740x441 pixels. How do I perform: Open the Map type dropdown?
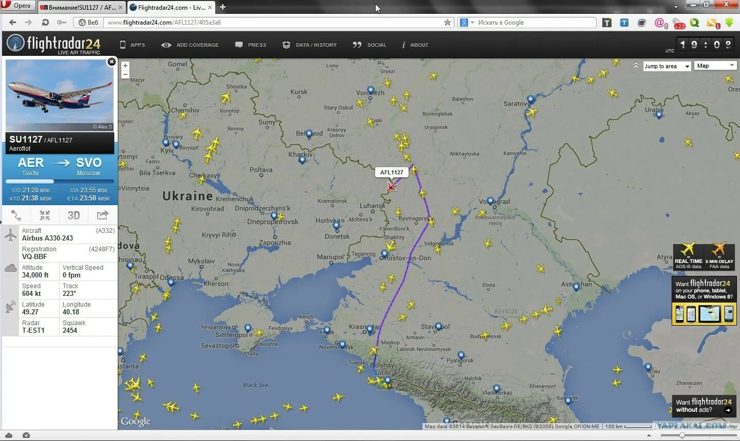click(715, 66)
